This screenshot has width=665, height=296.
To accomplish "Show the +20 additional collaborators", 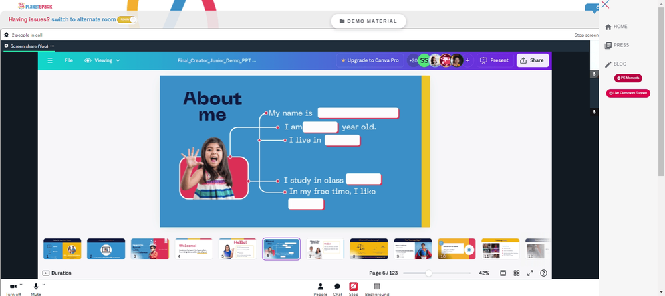I will (413, 60).
